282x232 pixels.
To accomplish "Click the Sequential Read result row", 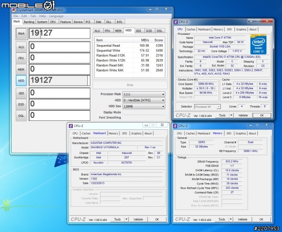I will (130, 45).
